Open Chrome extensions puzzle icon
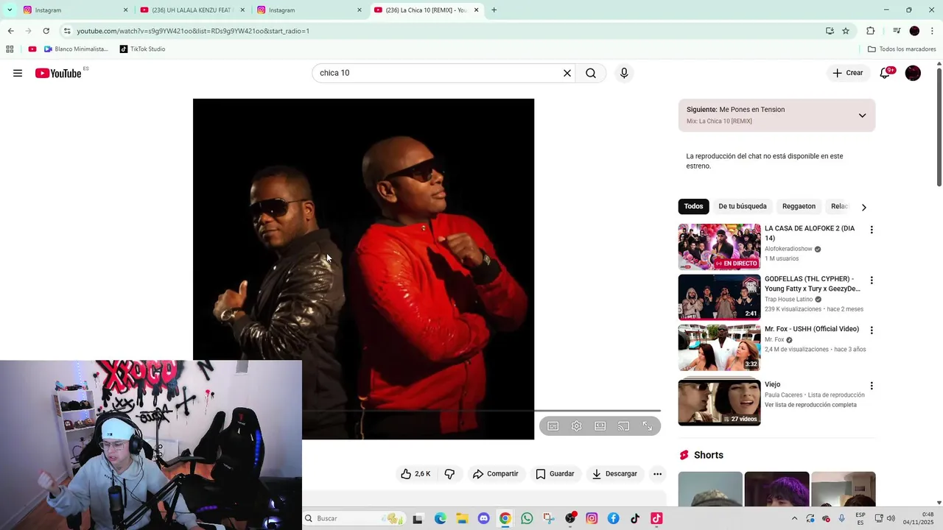The height and width of the screenshot is (530, 943). coord(870,31)
